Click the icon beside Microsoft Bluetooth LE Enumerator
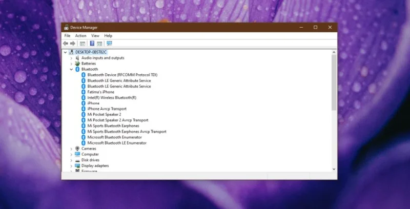Viewport: 410px width, 209px height. [84, 143]
